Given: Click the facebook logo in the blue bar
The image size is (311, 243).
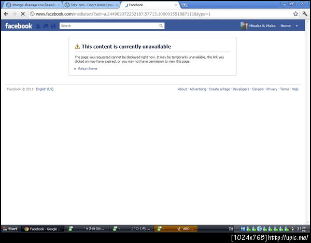Looking at the screenshot, I should 19,26.
